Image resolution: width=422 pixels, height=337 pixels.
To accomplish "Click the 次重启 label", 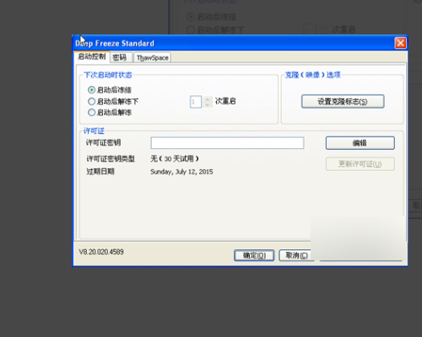I will [225, 101].
